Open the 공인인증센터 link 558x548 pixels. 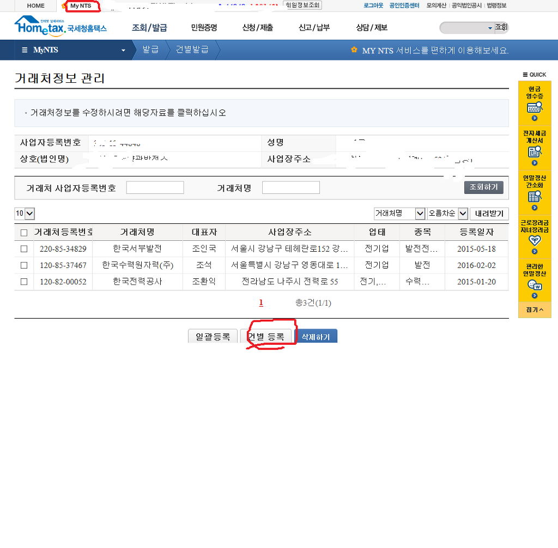point(404,5)
